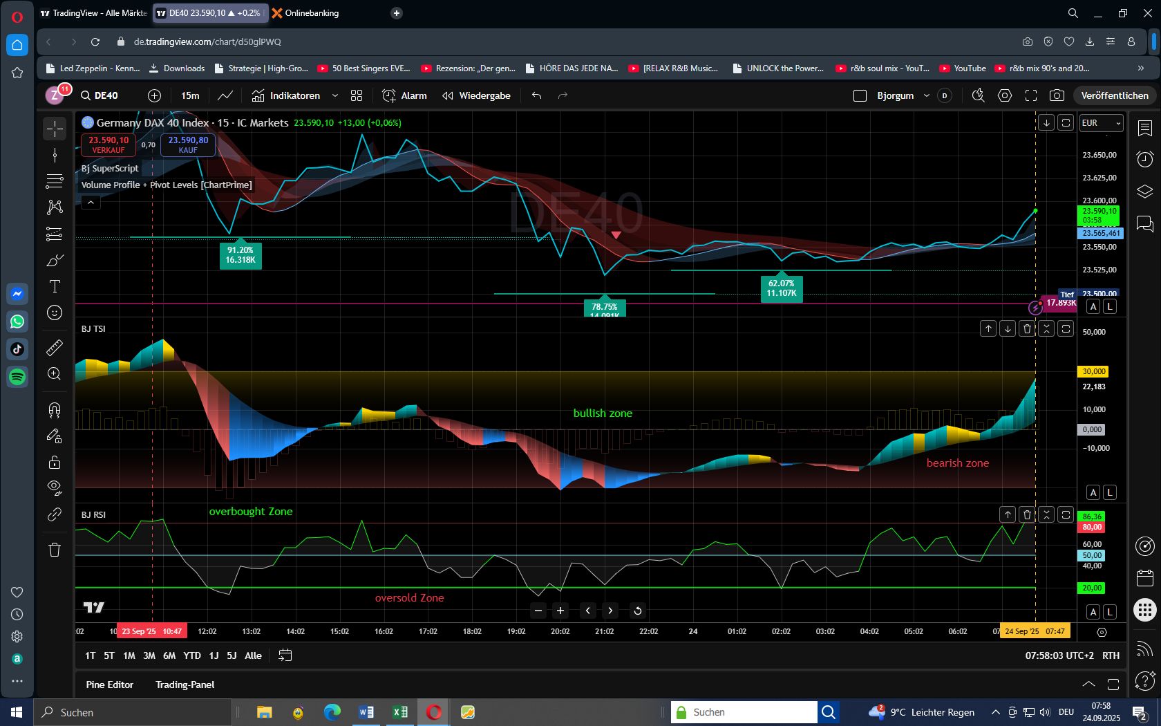
Task: Switch to the Pine Editor tab
Action: (x=109, y=685)
